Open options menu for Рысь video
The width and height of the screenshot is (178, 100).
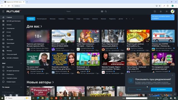click(x=123, y=44)
